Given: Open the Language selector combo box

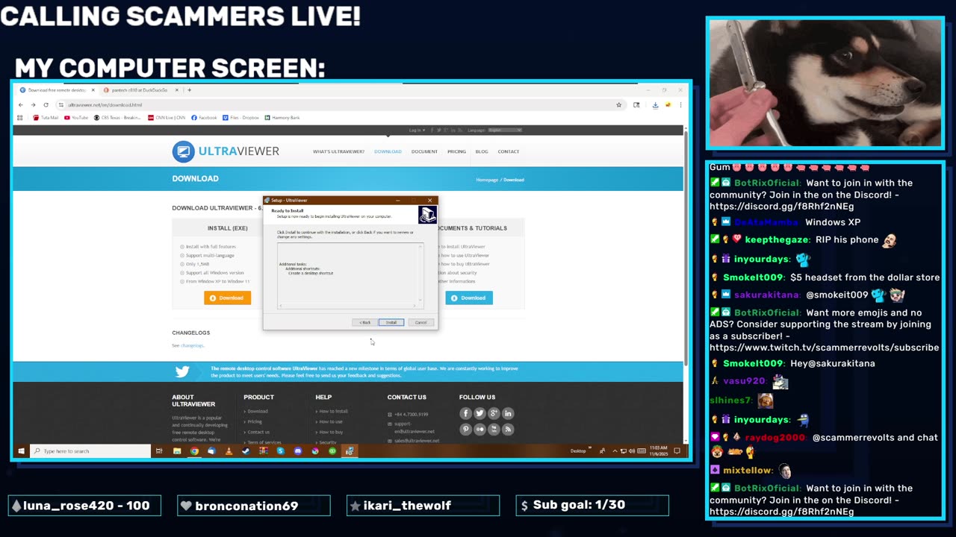Looking at the screenshot, I should pos(504,130).
